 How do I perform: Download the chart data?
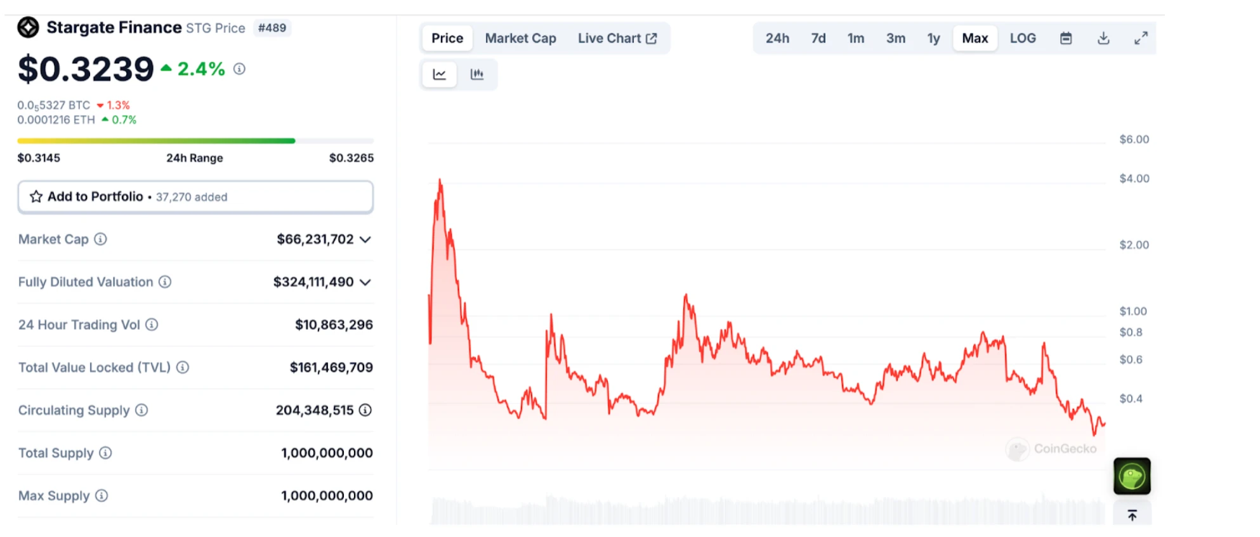point(1103,38)
